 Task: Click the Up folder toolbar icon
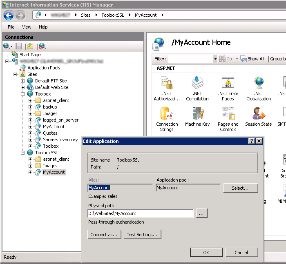[30, 46]
